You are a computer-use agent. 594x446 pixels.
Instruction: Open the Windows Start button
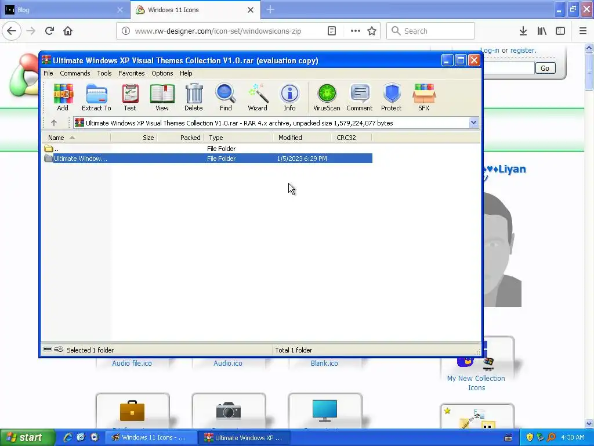(x=27, y=438)
